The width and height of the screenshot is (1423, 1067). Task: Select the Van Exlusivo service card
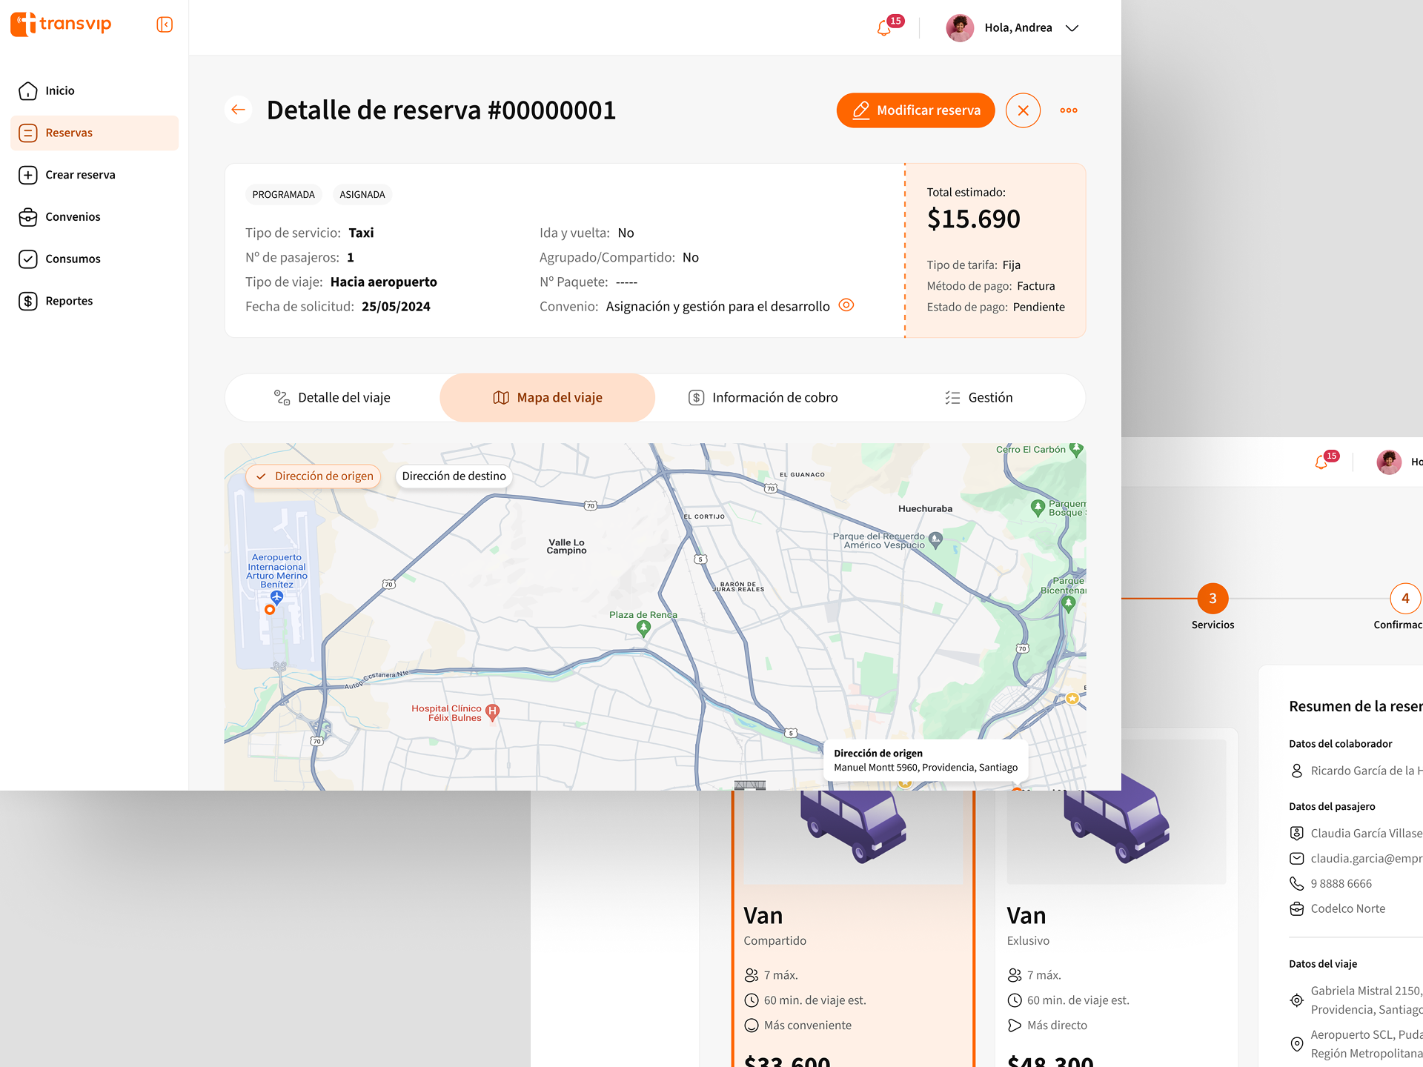(1115, 926)
